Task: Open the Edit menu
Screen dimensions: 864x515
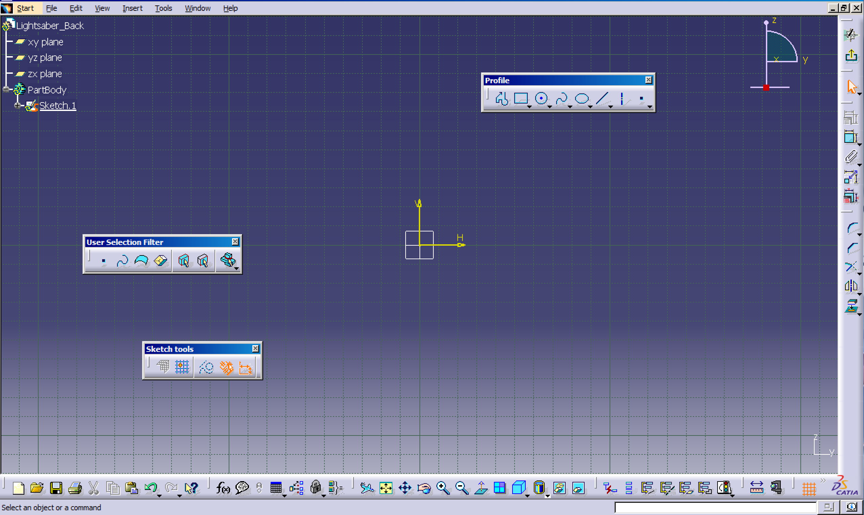Action: point(76,8)
